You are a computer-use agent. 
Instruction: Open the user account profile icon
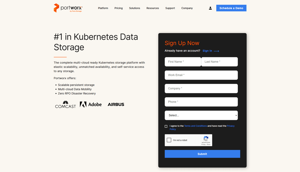210,8
